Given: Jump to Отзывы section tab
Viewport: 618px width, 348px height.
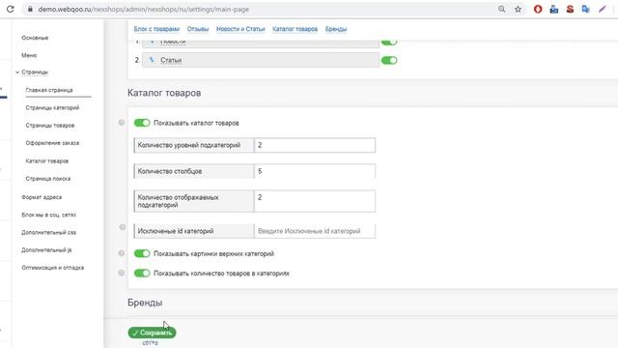Looking at the screenshot, I should (x=198, y=29).
